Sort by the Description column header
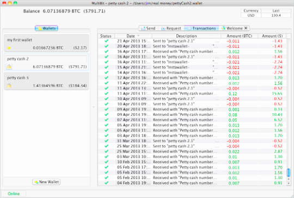Screen dimensions: 294x198 click(186, 36)
